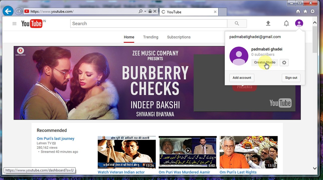Click the Sign out button
This screenshot has width=323, height=180.
click(291, 78)
